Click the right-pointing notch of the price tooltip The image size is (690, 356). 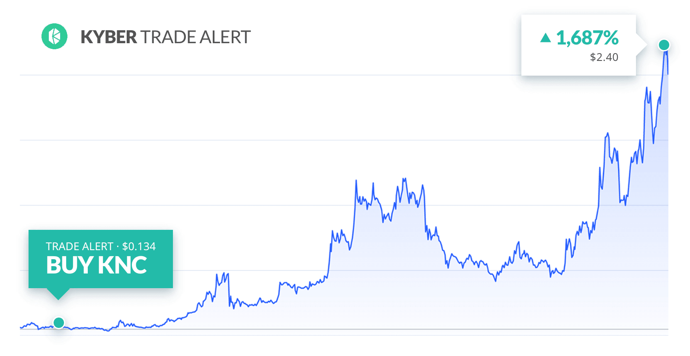point(641,45)
